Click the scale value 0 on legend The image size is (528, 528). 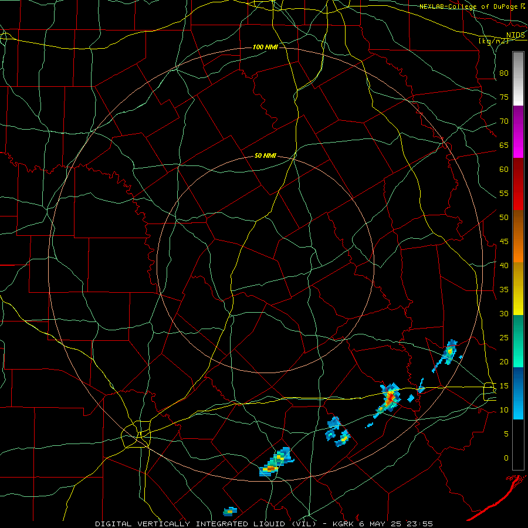(506, 458)
